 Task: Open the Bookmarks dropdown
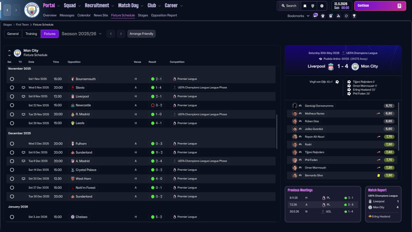pos(298,16)
